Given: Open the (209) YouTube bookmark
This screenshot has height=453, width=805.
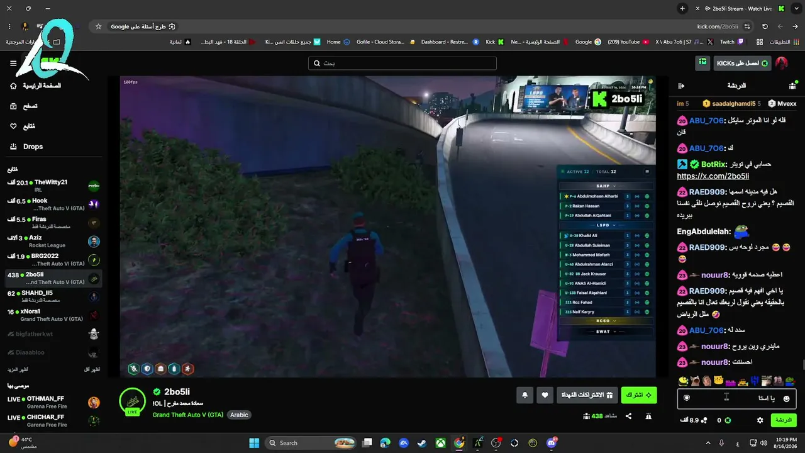Looking at the screenshot, I should (629, 42).
